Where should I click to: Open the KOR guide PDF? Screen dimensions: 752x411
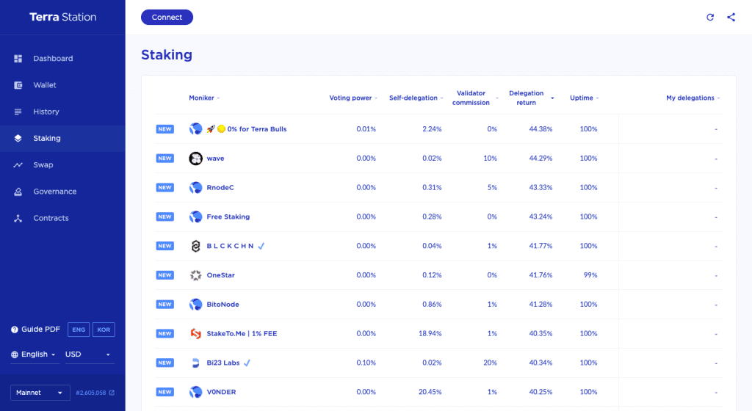click(x=104, y=330)
